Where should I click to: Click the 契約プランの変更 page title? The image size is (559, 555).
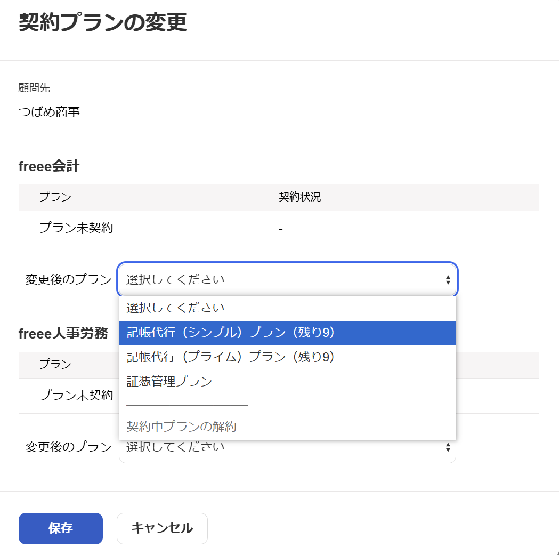point(103,22)
